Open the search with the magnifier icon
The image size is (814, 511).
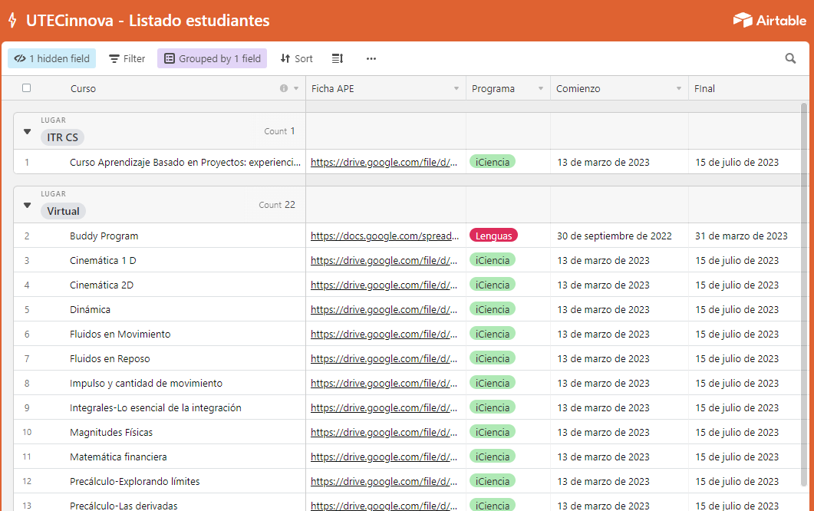coord(790,58)
